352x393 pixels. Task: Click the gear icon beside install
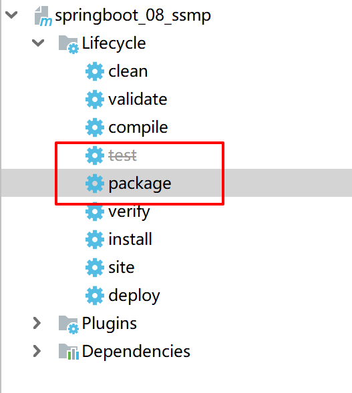tap(95, 240)
